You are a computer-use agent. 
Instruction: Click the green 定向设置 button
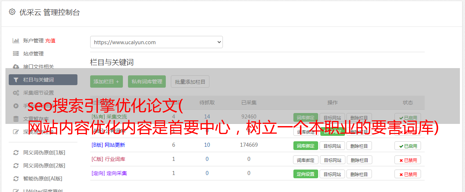click(x=306, y=174)
